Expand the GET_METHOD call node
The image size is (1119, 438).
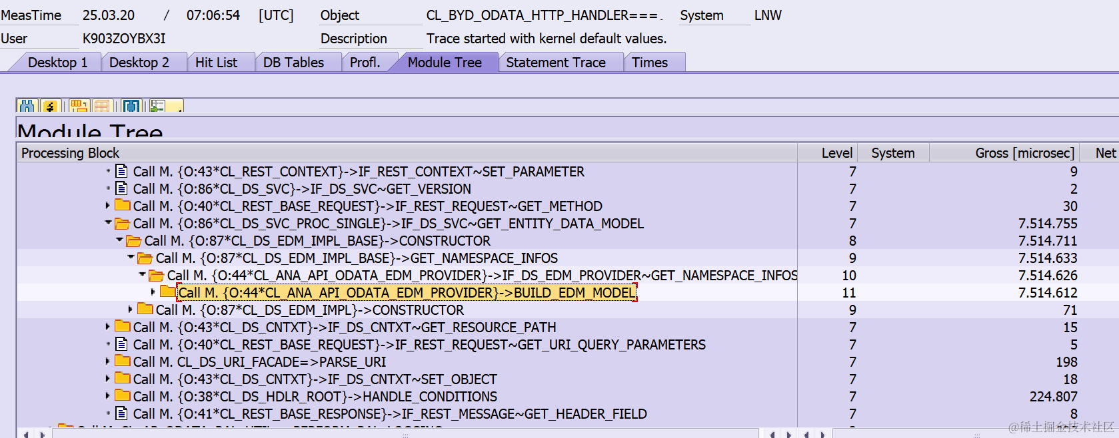108,206
